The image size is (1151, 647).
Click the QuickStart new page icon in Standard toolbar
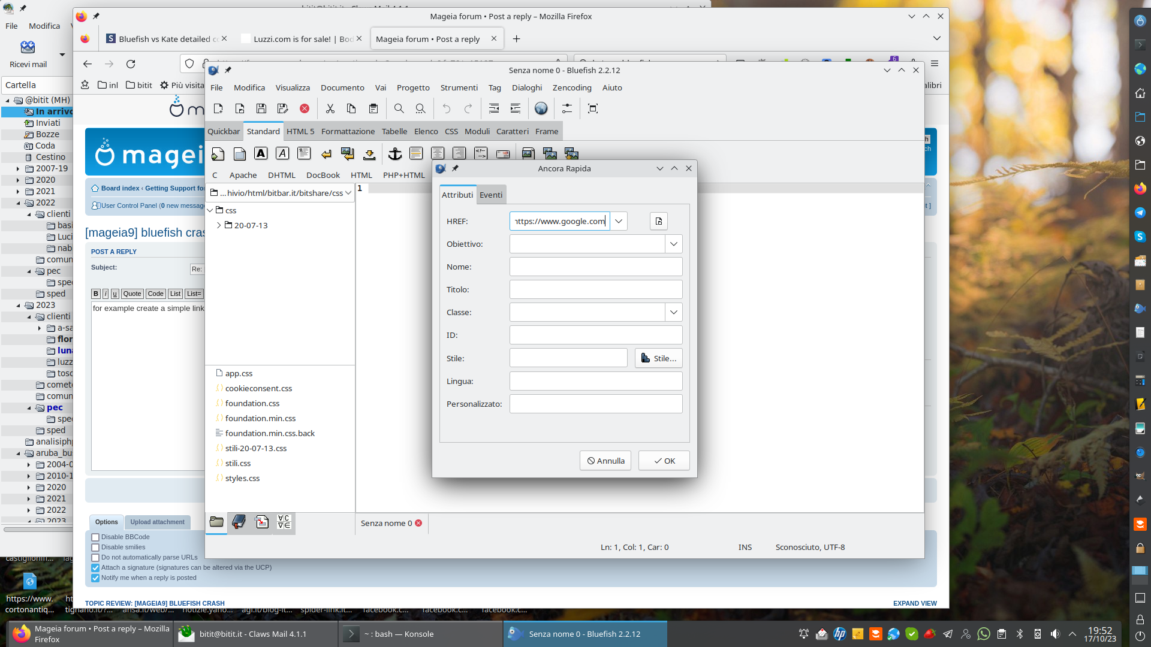coord(218,153)
